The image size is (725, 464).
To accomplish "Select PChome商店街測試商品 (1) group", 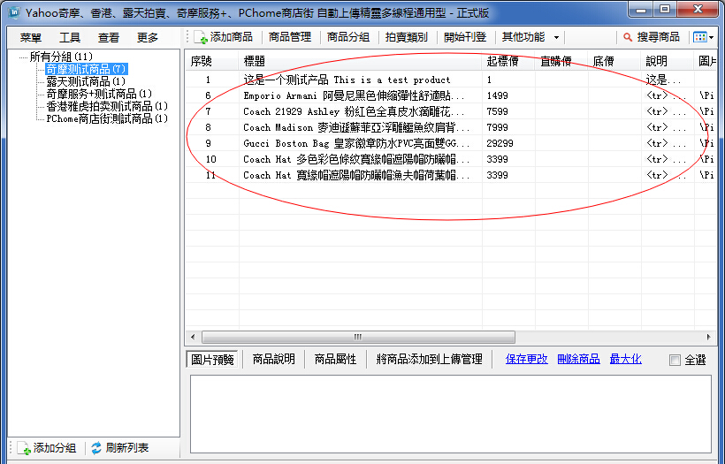I will coord(107,118).
